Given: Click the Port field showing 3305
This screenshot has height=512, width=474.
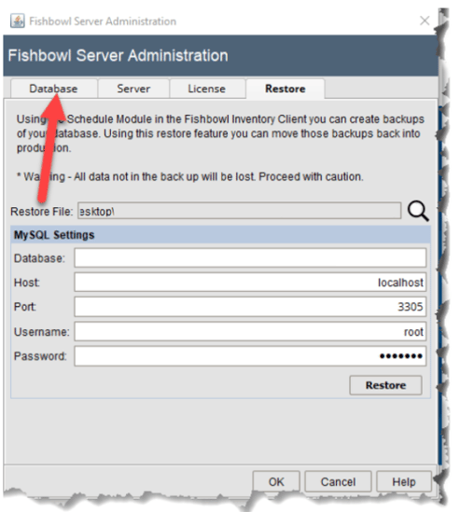Looking at the screenshot, I should (x=250, y=307).
